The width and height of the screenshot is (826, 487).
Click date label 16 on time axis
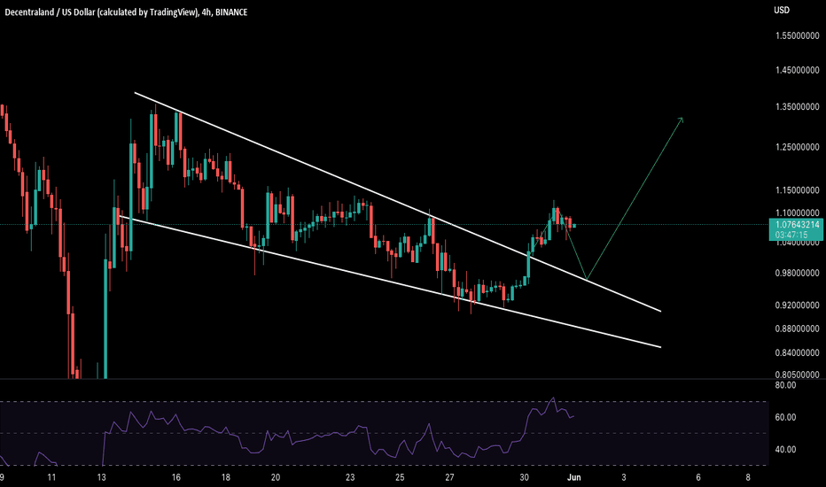[x=176, y=477]
